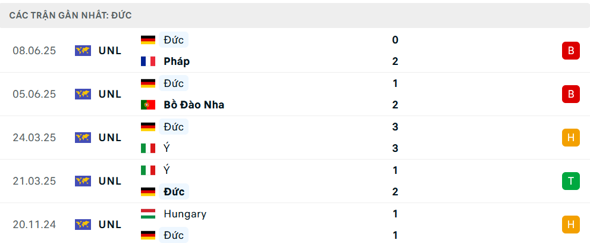Open the Pháp team link
The image size is (590, 243).
(177, 61)
